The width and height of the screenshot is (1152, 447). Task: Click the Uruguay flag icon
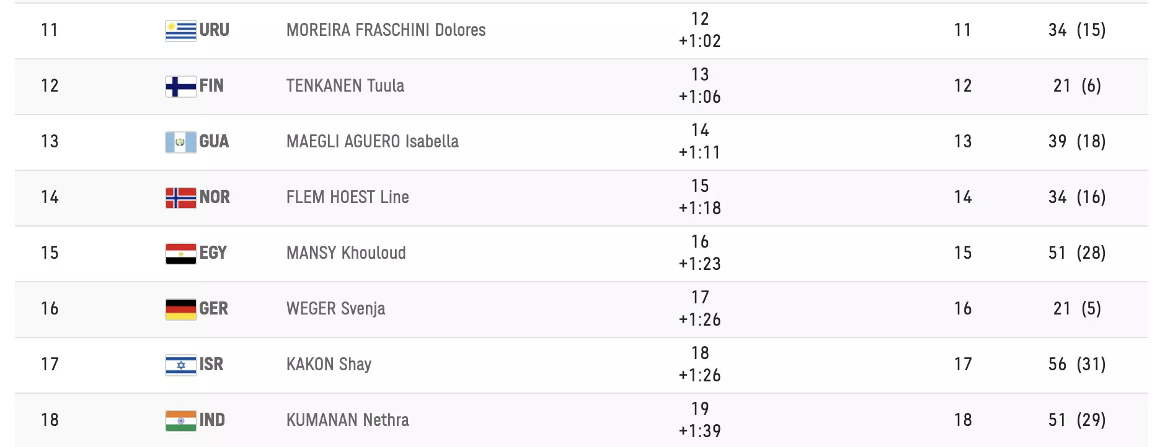click(x=180, y=30)
